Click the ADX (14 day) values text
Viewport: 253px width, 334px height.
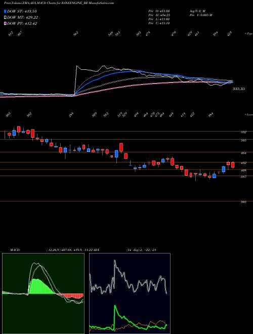point(141,249)
